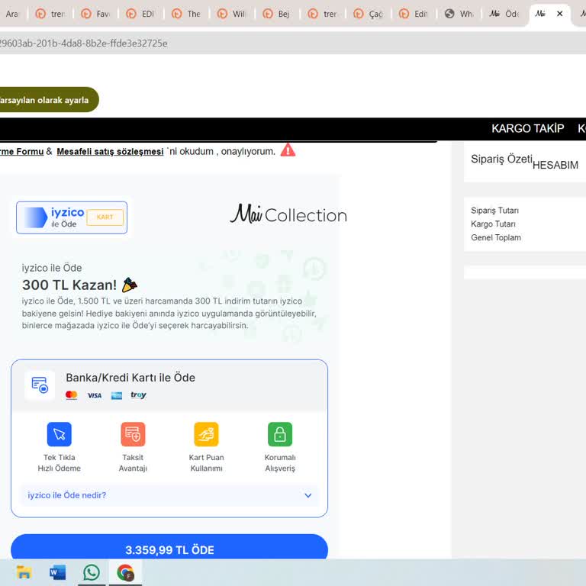Click the address bar URL field

tap(293, 43)
